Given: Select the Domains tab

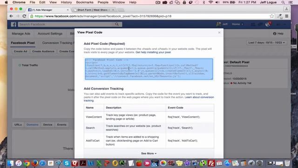Looking at the screenshot, I should [x=32, y=125].
